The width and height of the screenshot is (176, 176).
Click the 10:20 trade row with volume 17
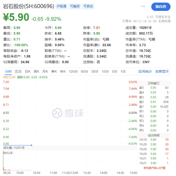[x=154, y=154]
